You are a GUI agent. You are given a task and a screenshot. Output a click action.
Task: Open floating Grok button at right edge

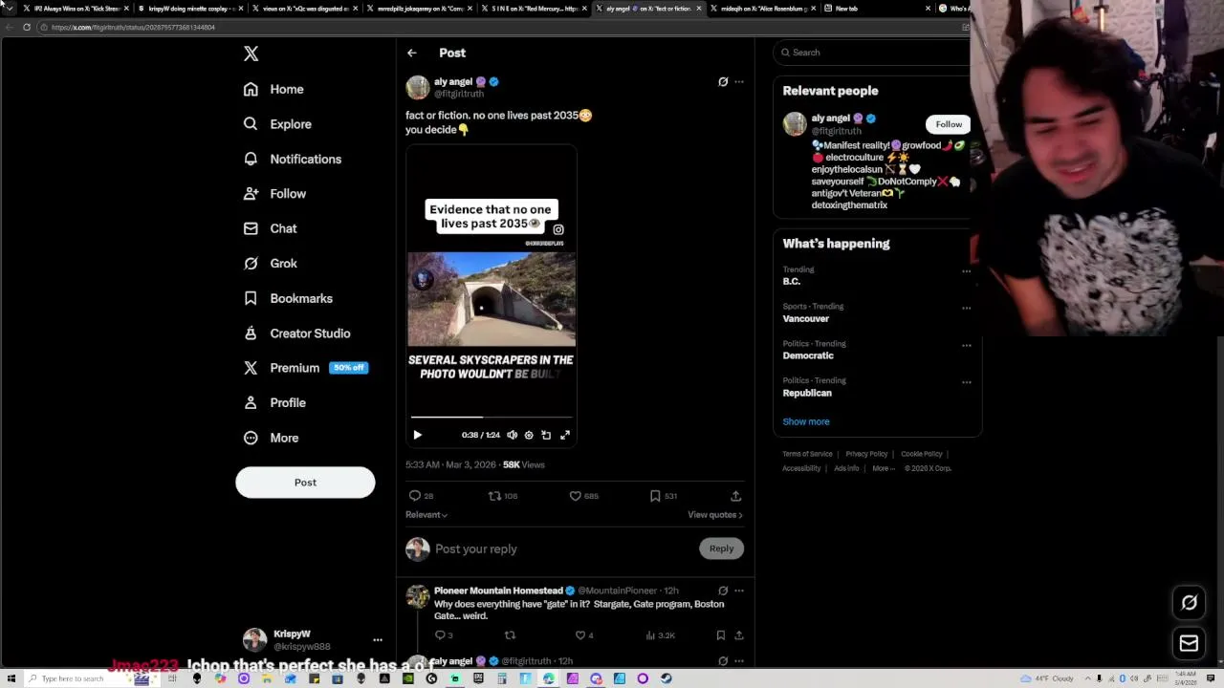pos(1190,603)
